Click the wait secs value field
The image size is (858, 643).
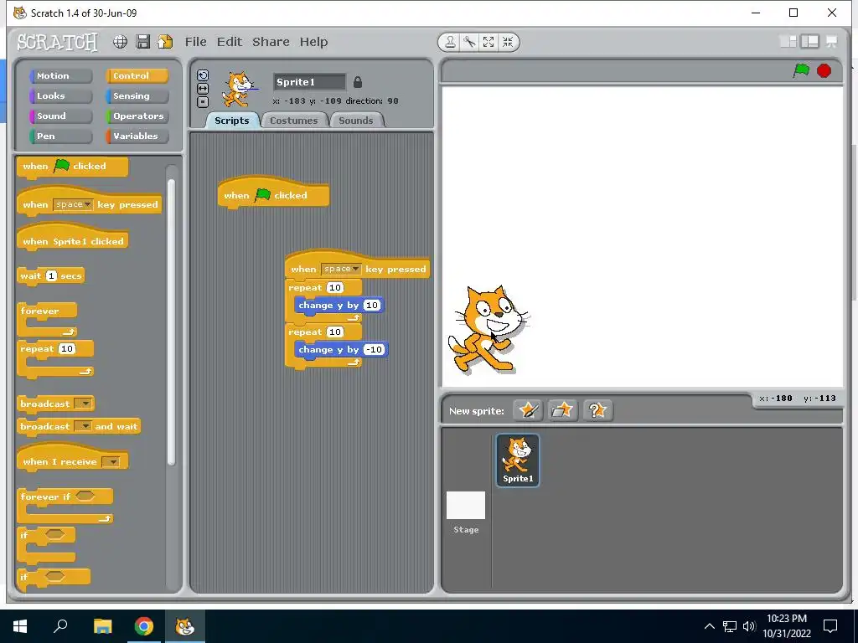pos(51,275)
